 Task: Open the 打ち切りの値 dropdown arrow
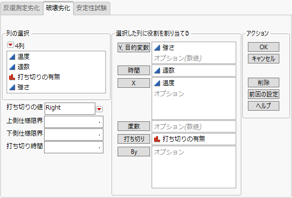pyautogui.click(x=99, y=109)
